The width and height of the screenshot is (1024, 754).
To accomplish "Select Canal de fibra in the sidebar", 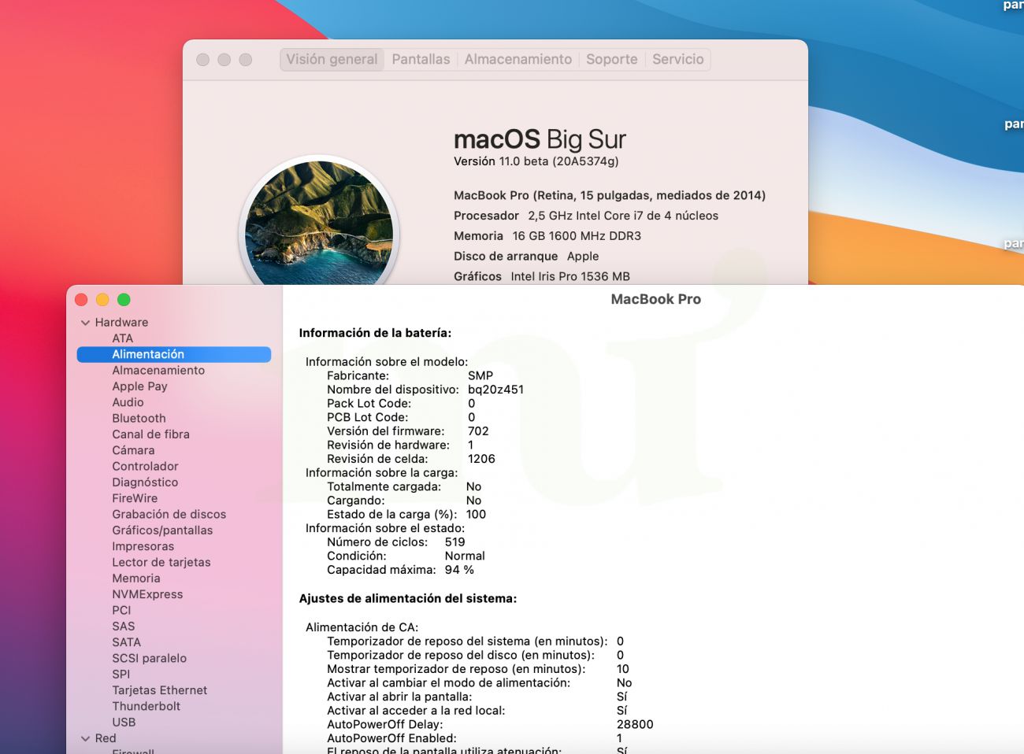I will coord(150,434).
